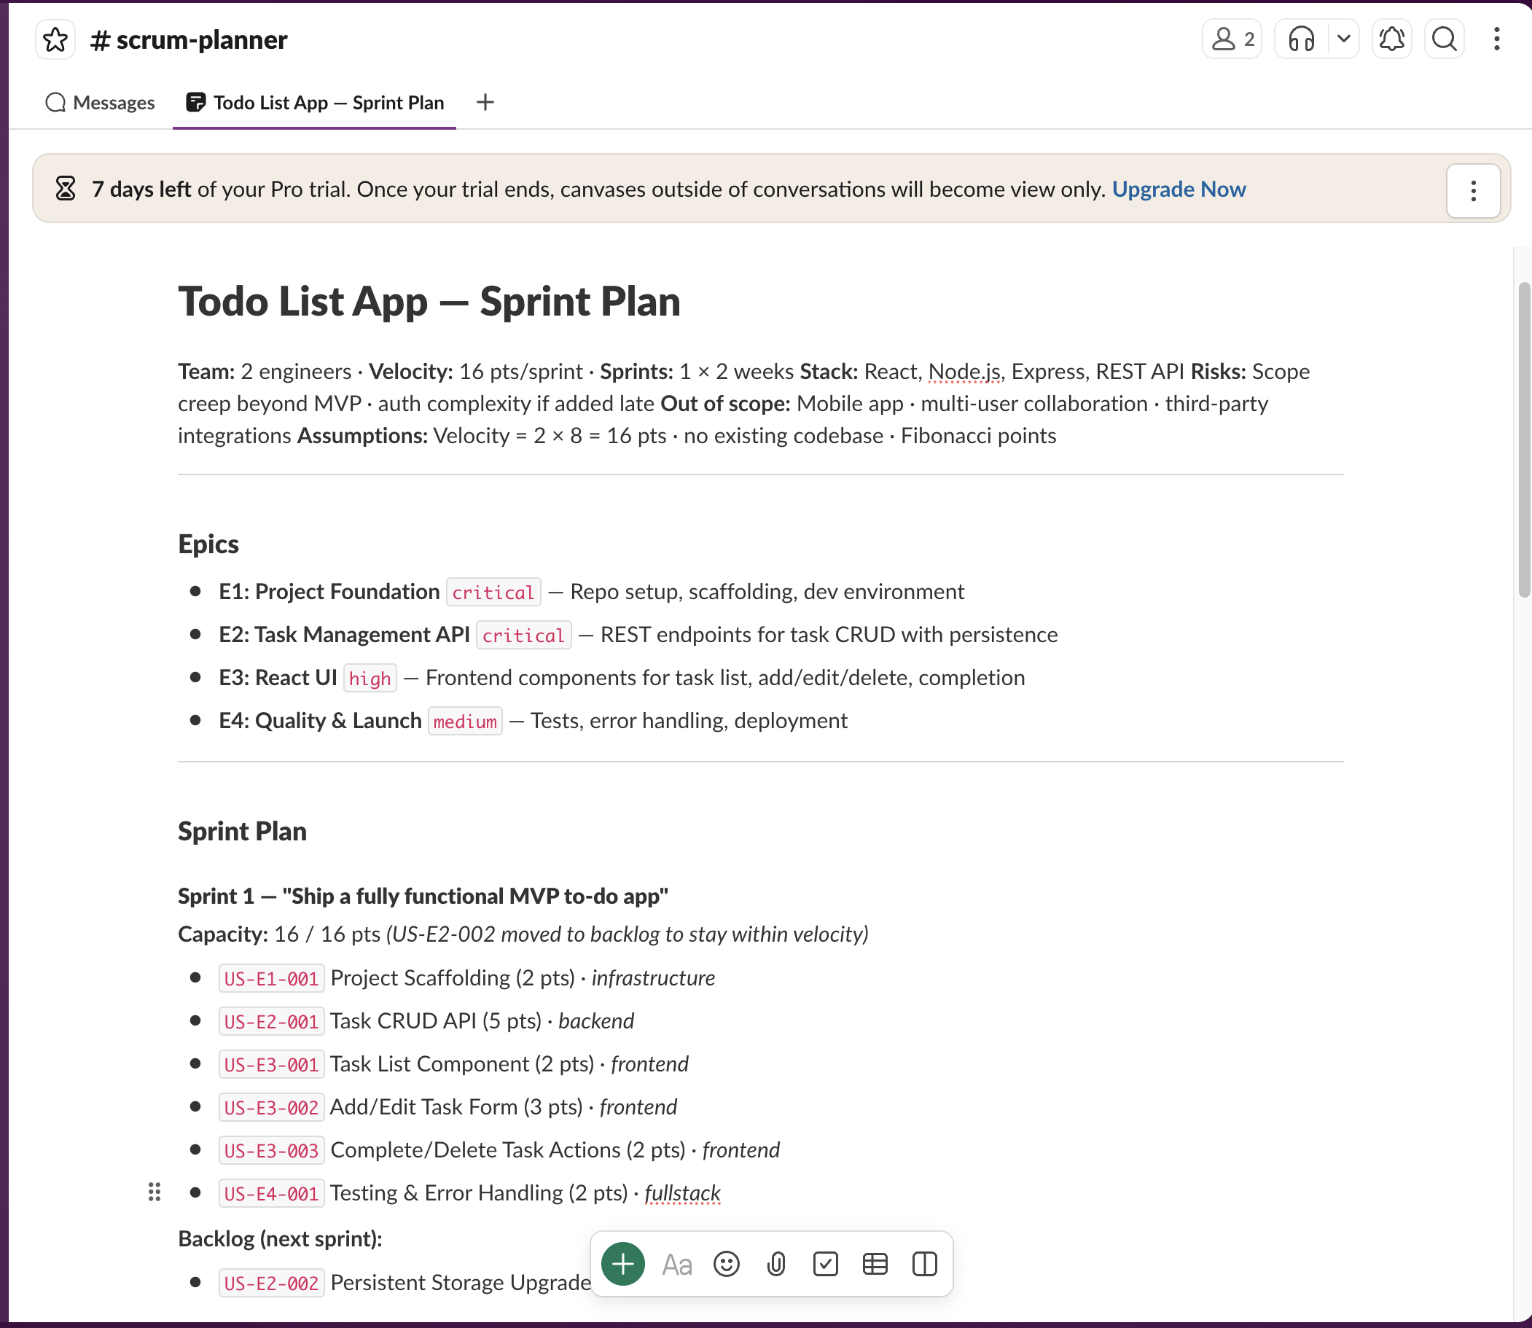Click the US-E3-002 story tag
This screenshot has height=1328, width=1532.
(x=271, y=1107)
